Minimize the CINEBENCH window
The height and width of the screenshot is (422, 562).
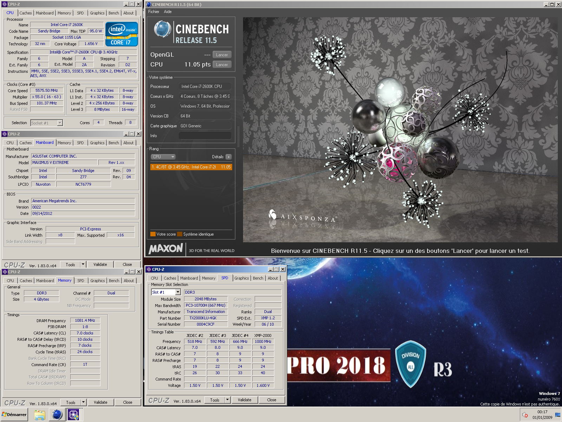tap(546, 5)
